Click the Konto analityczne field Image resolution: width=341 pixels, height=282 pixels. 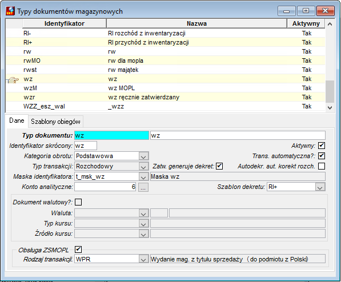(x=105, y=187)
